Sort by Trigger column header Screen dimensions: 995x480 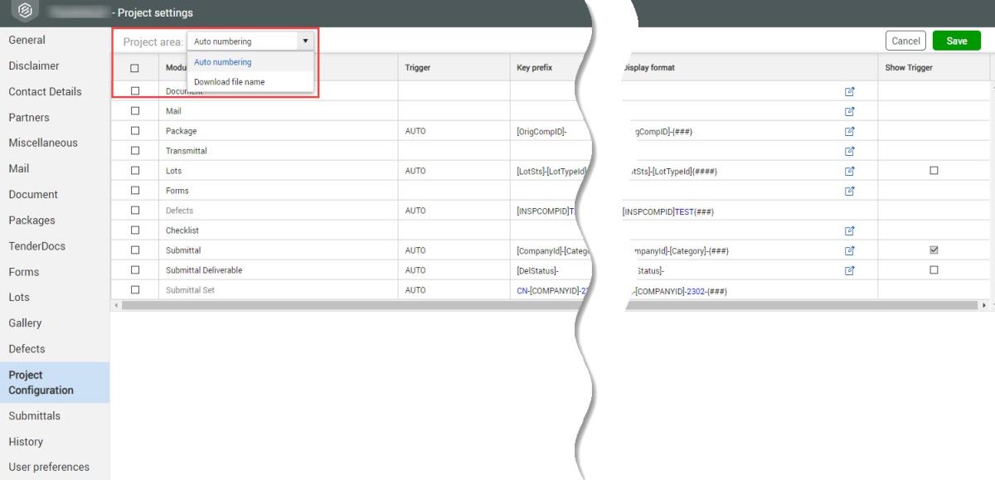coord(454,67)
